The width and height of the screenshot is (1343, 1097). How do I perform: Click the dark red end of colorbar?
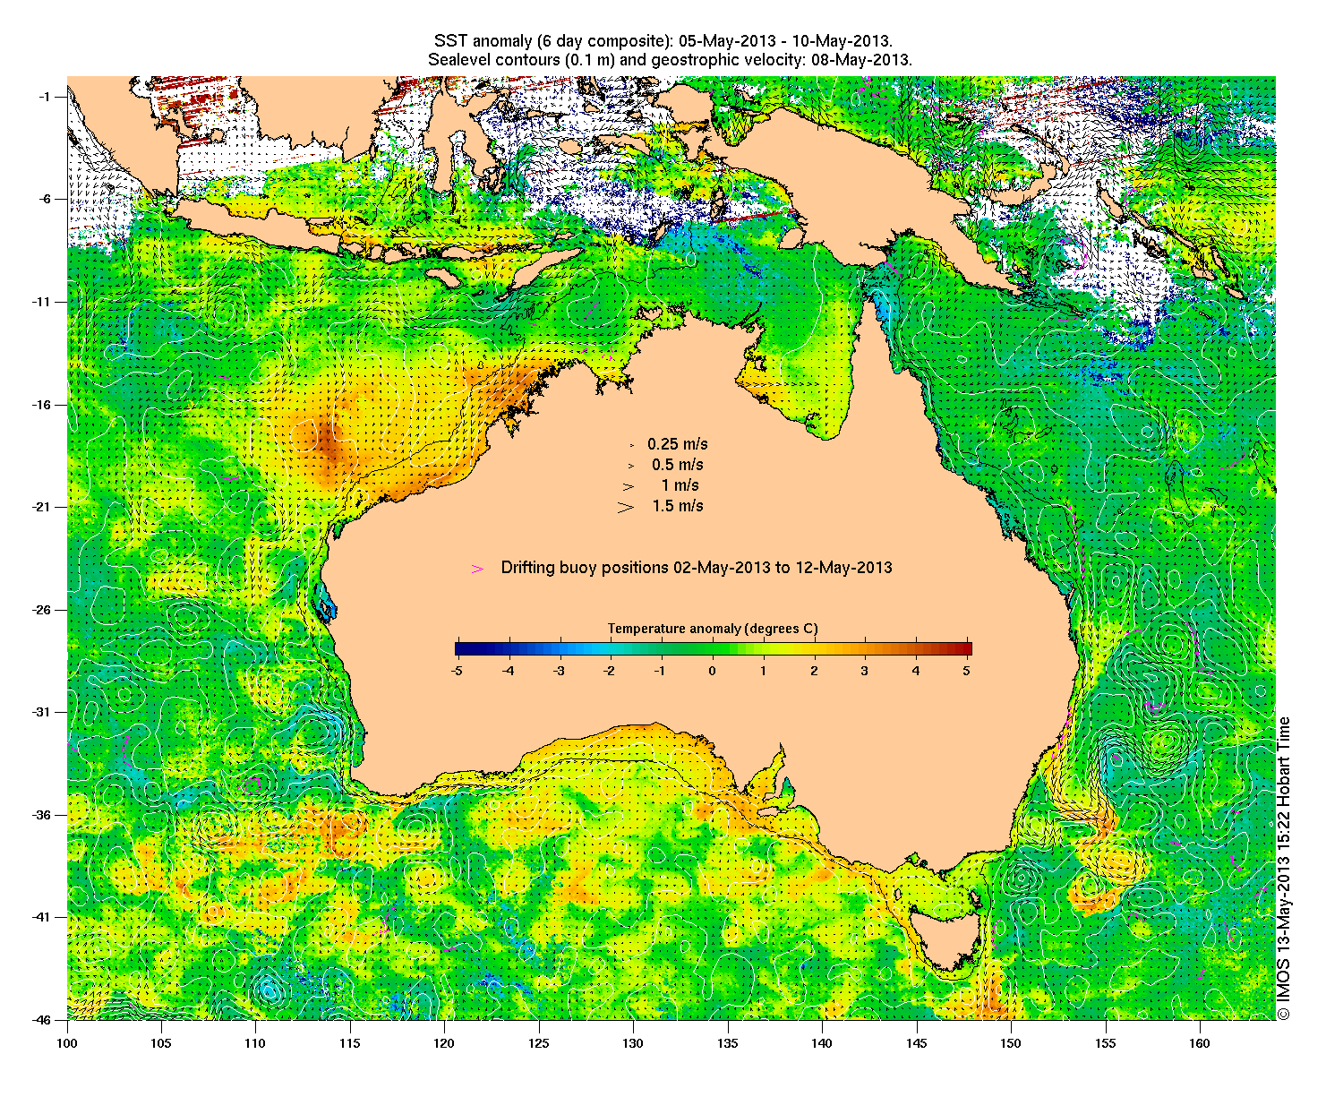pyautogui.click(x=965, y=649)
